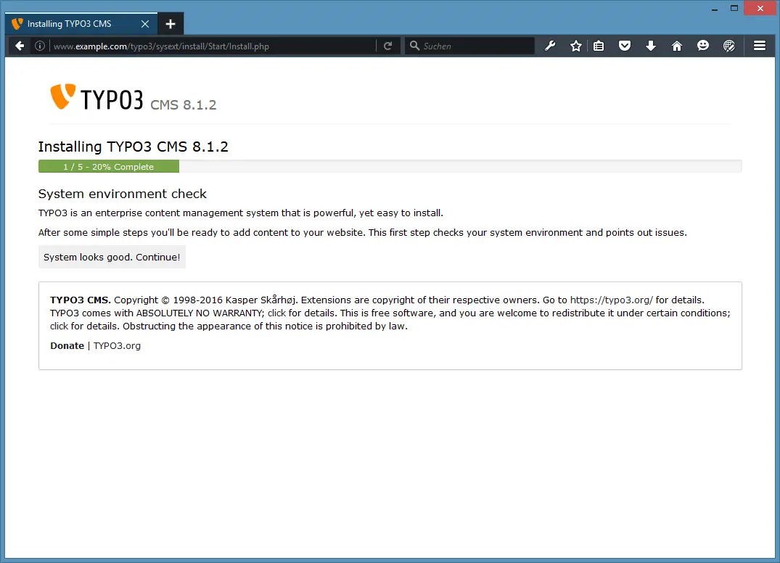Open the Donate link
The height and width of the screenshot is (563, 780).
[x=67, y=345]
